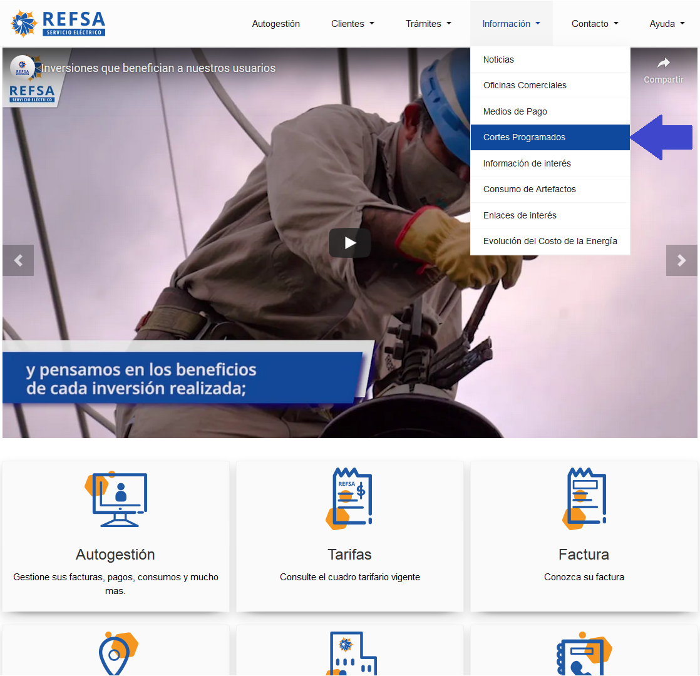Screen dimensions: 700x676
Task: Expand the Ayuda dropdown menu
Action: (667, 24)
